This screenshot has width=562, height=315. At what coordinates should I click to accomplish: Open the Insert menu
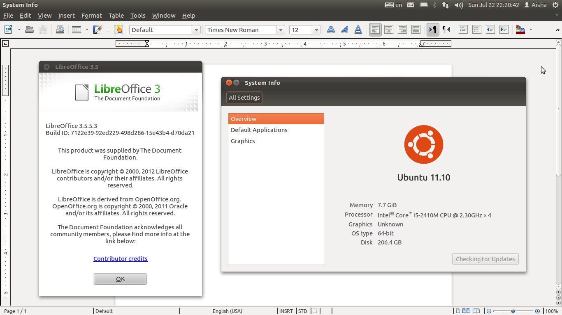tap(67, 16)
